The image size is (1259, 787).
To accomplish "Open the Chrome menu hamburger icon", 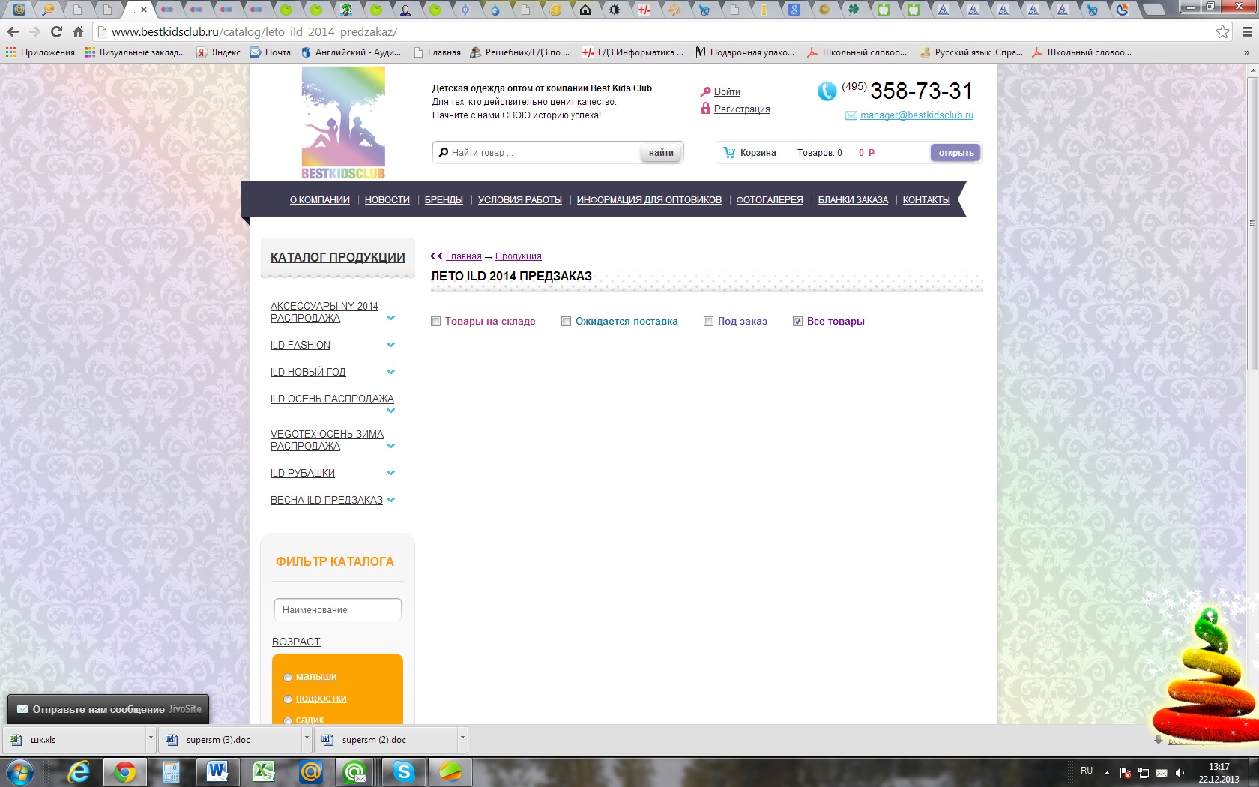I will click(x=1247, y=31).
